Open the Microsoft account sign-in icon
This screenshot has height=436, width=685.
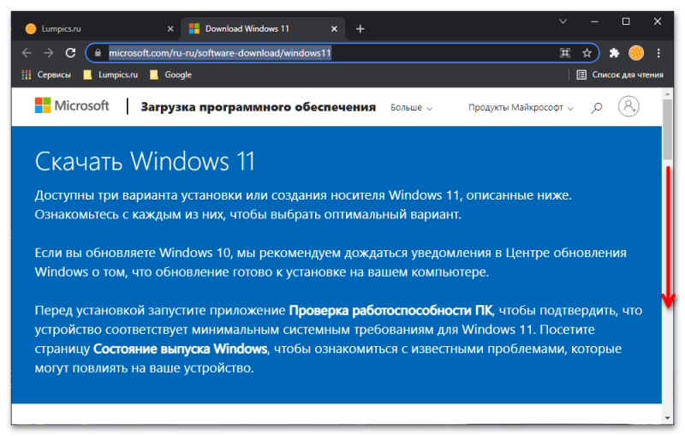[x=629, y=107]
